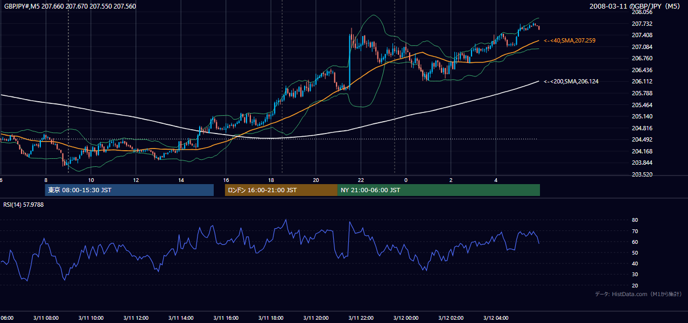Click the RSI 60 level label
This screenshot has width=688, height=323.
pos(635,242)
